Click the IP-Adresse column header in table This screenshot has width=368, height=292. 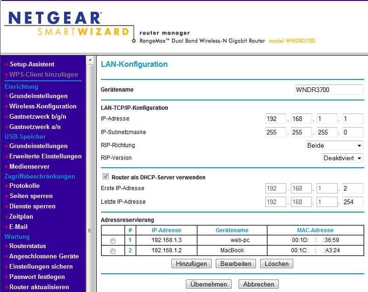tap(166, 230)
